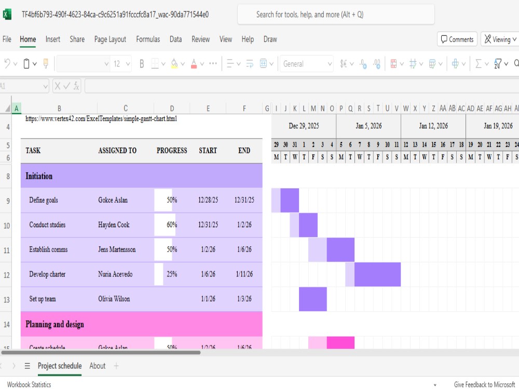Screen dimensions: 519x389
Task: Click the Share tab
Action: (x=77, y=39)
